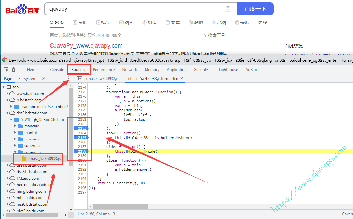
Task: Expand the f7.baidu.com domain node
Action: click(x=7, y=178)
